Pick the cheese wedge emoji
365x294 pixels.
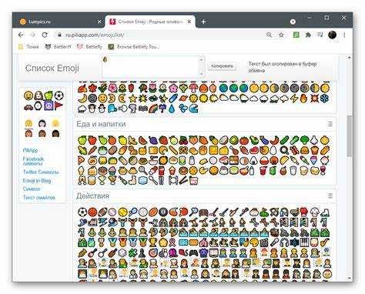(x=223, y=150)
